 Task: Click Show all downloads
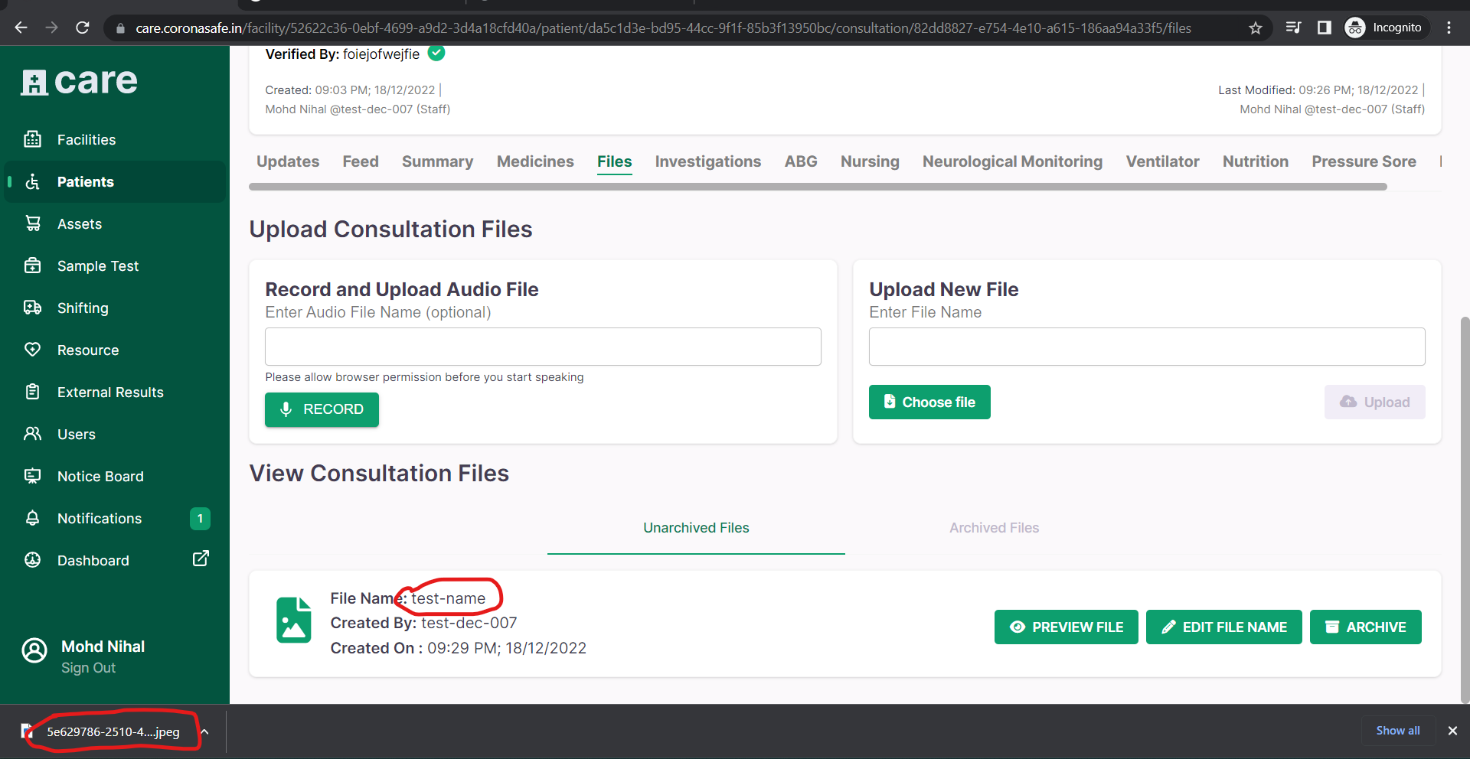tap(1397, 731)
